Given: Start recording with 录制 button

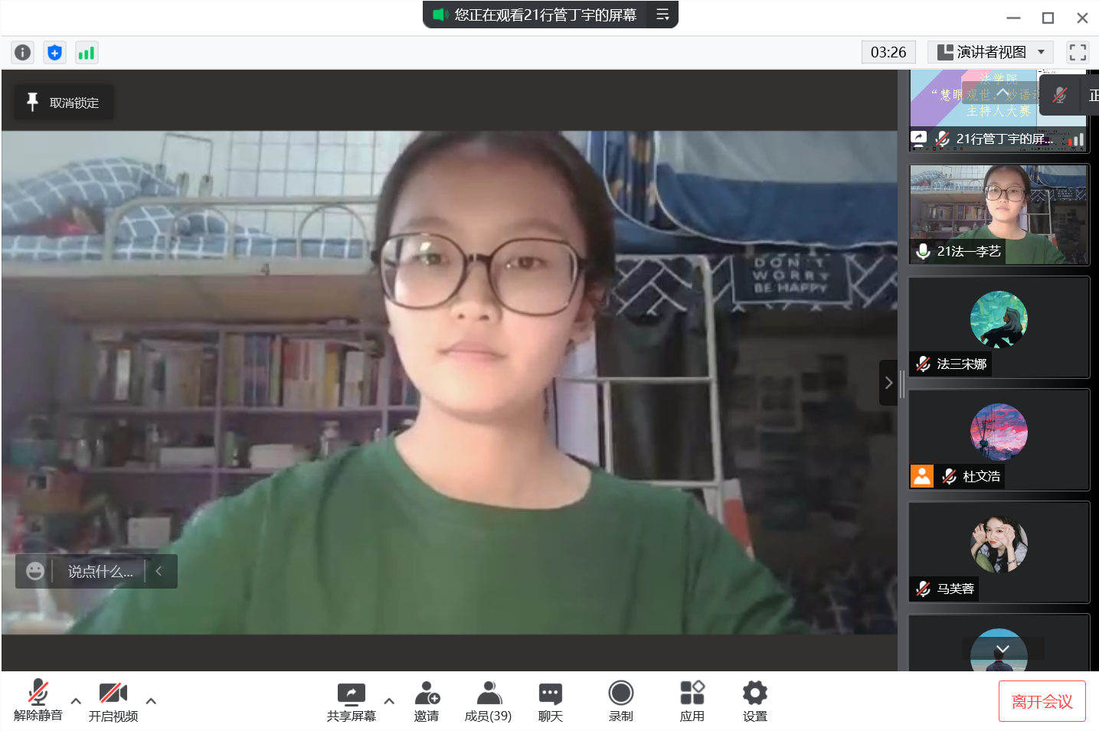Looking at the screenshot, I should pos(620,701).
